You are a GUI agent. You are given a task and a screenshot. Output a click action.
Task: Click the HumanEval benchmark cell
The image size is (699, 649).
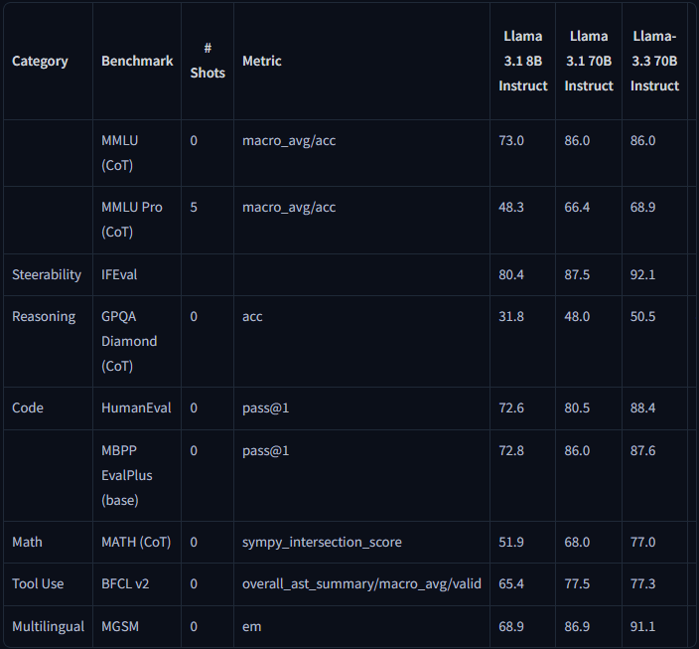[136, 407]
